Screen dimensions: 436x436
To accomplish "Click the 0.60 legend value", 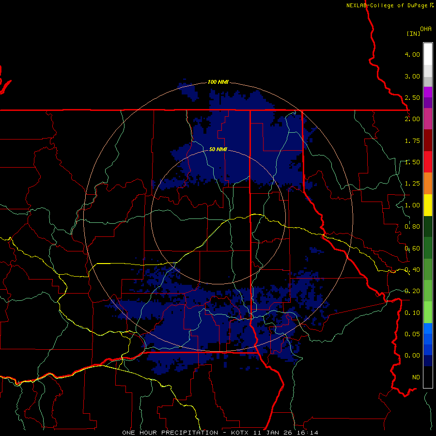I will click(x=412, y=249).
